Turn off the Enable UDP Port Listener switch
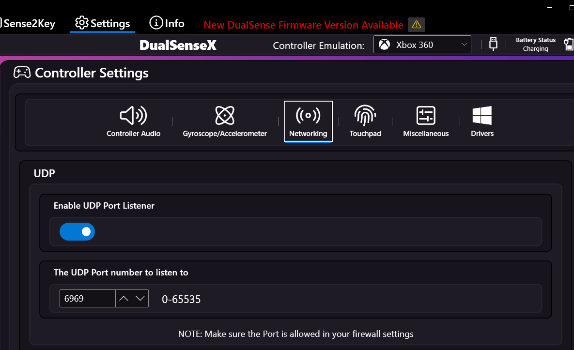 click(77, 231)
